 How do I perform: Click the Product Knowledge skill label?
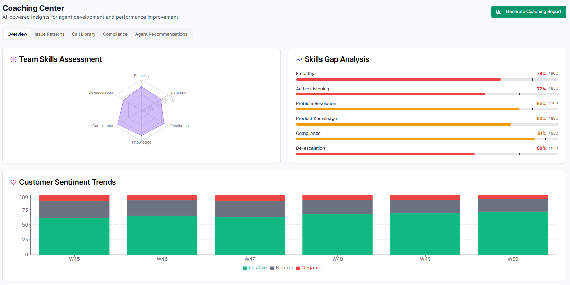[316, 119]
